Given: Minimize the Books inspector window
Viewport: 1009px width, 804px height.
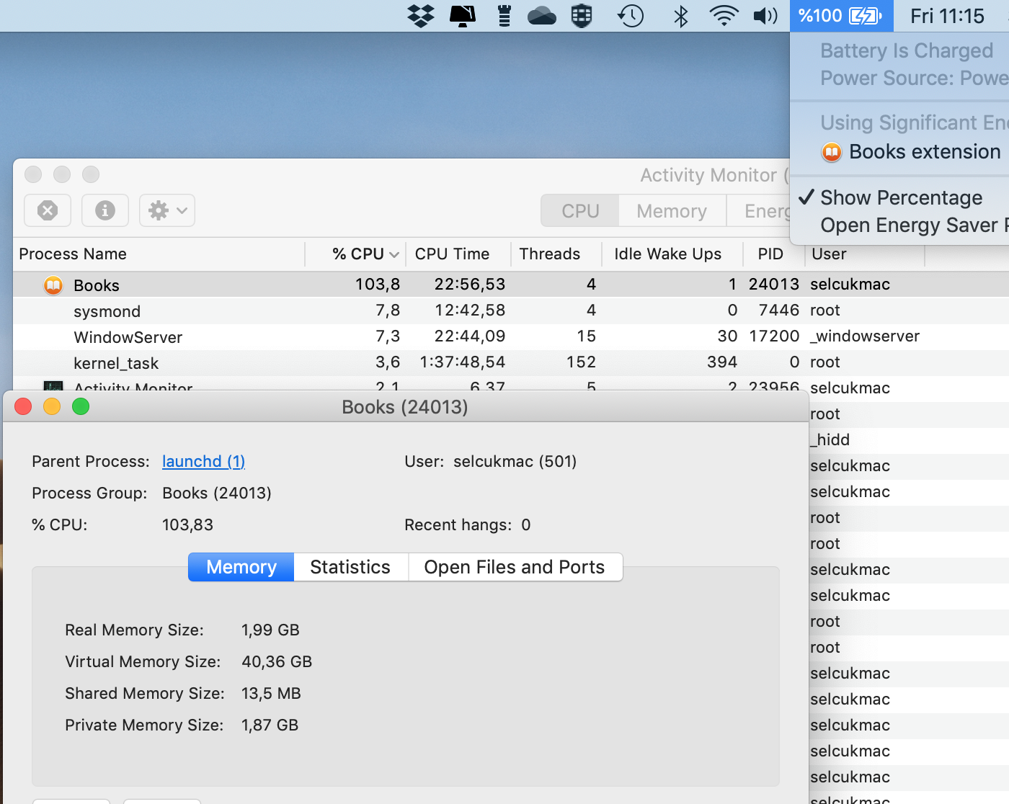Looking at the screenshot, I should [x=52, y=406].
